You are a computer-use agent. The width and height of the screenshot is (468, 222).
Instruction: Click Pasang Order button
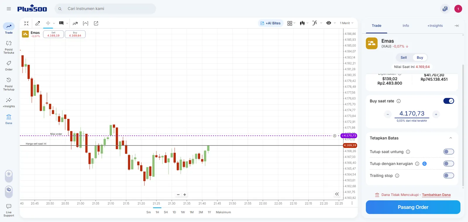click(x=413, y=207)
